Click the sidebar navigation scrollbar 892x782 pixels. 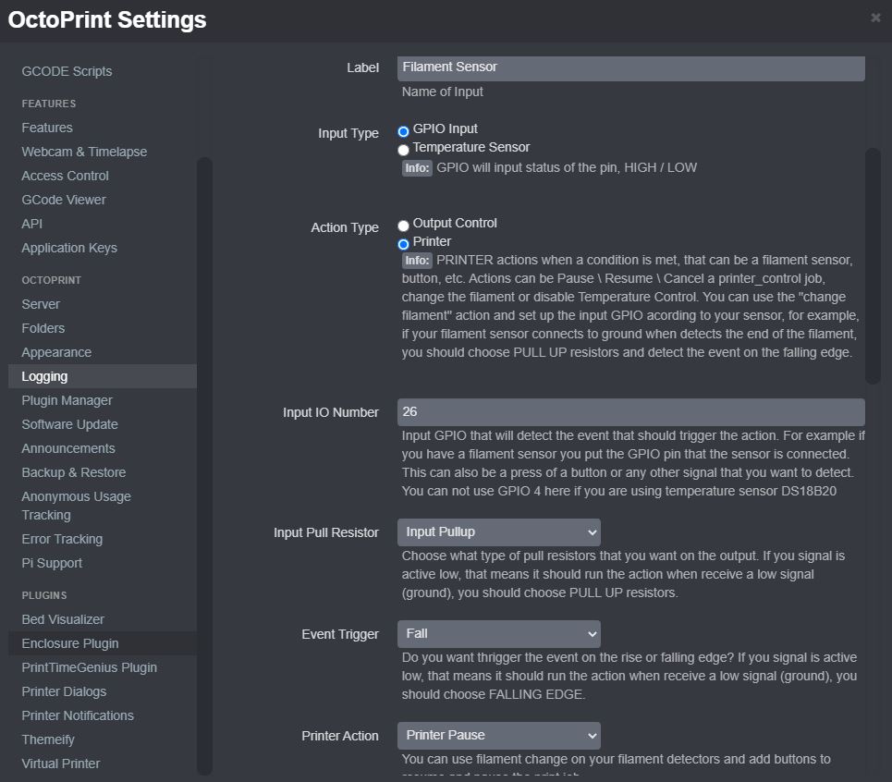(x=204, y=467)
